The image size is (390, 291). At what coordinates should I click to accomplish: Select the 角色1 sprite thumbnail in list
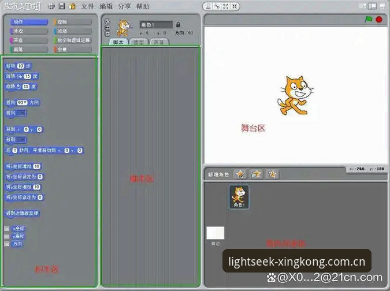click(239, 197)
